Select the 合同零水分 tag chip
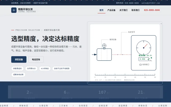 31,68
